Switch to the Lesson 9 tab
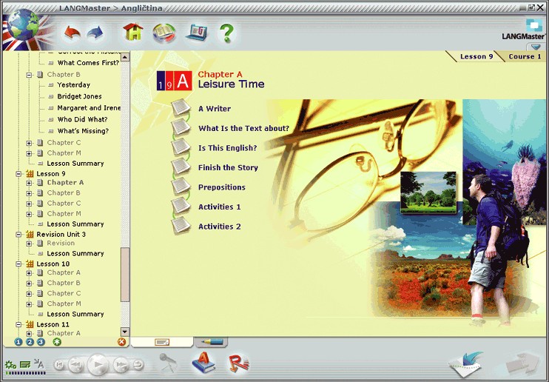549x382 pixels. click(476, 56)
